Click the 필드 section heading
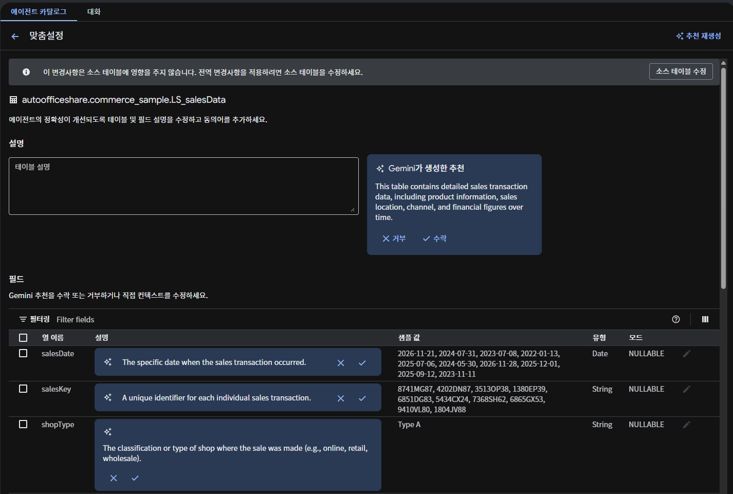Screen dimensions: 733x494 point(16,279)
